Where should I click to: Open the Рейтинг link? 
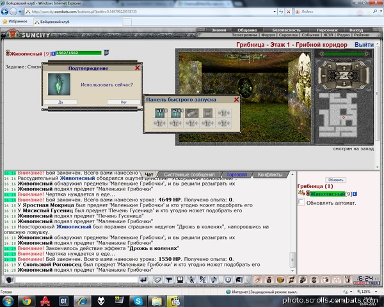[362, 35]
